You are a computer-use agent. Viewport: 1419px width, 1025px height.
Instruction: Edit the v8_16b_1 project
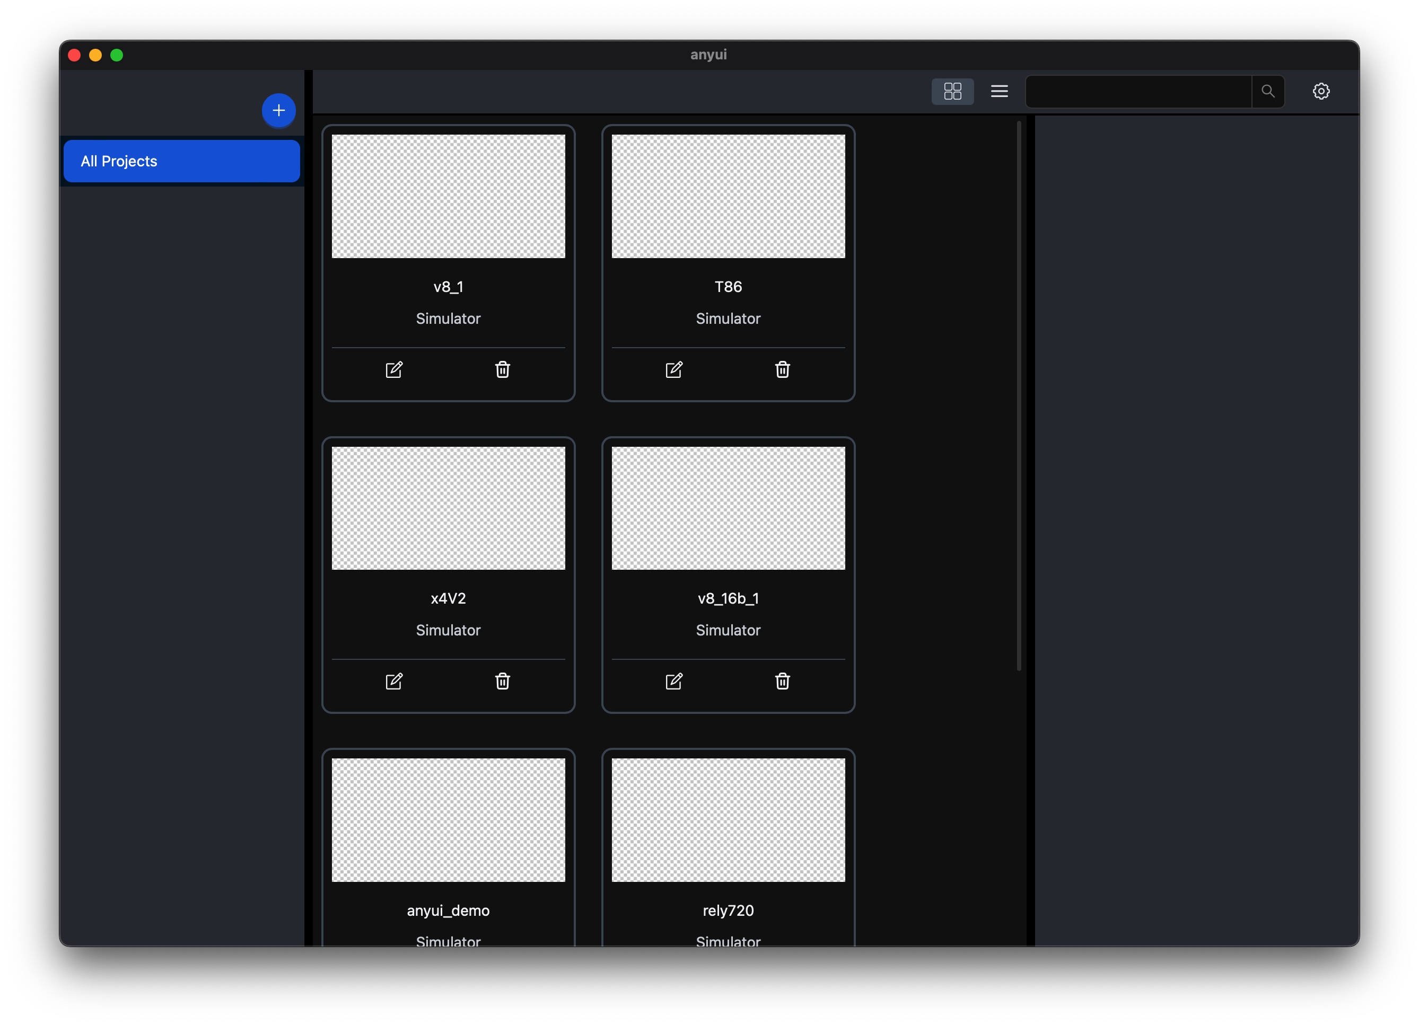[674, 681]
